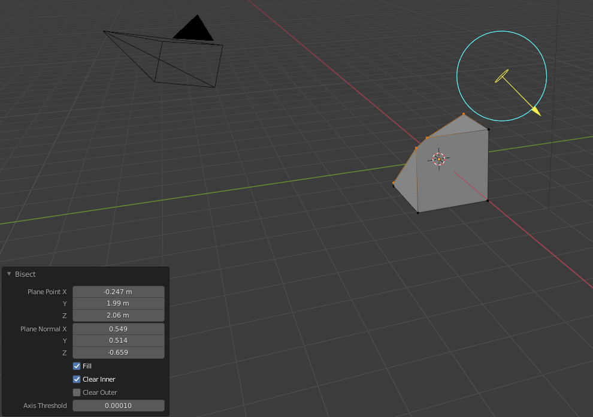Edit the Plane Point X field
Image resolution: width=593 pixels, height=417 pixels.
click(119, 292)
